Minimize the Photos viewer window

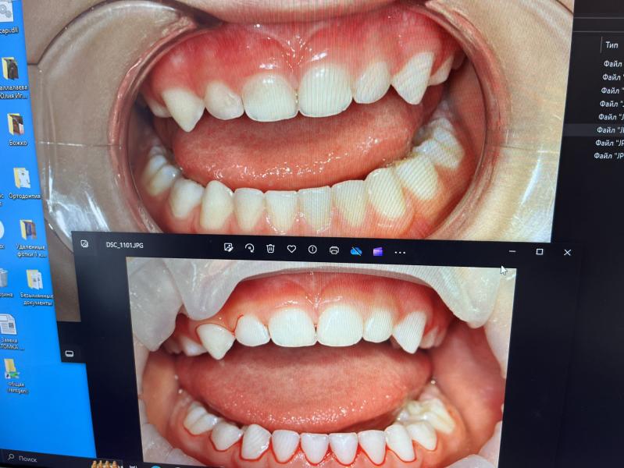(x=512, y=251)
